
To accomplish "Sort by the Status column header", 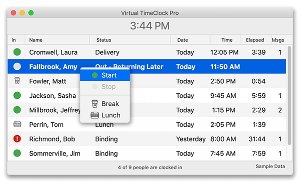I will (x=130, y=40).
